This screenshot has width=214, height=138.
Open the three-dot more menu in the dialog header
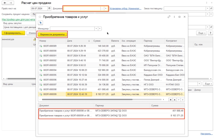pyautogui.click(x=174, y=17)
